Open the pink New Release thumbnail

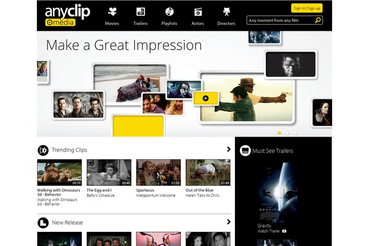pyautogui.click(x=159, y=239)
